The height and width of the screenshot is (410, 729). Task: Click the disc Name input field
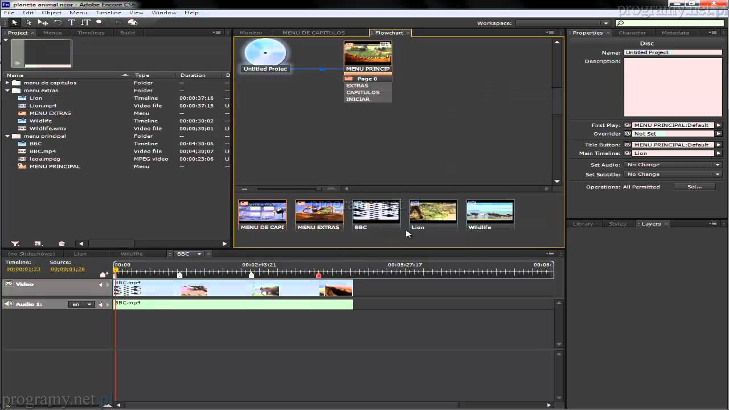tap(673, 52)
